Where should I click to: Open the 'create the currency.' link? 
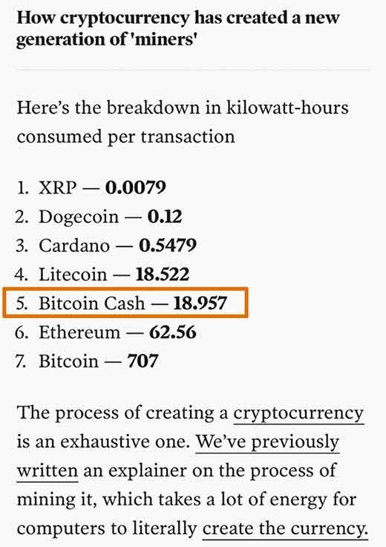(x=285, y=529)
